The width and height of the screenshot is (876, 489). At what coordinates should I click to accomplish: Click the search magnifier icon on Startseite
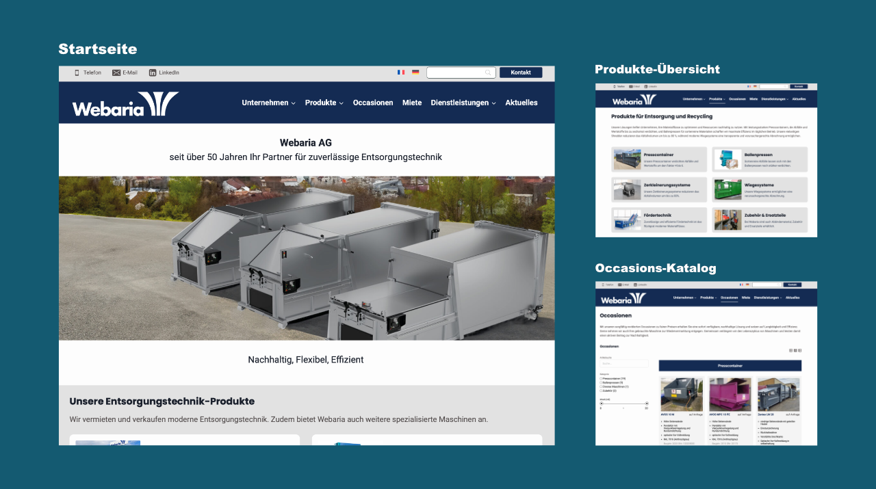click(488, 72)
